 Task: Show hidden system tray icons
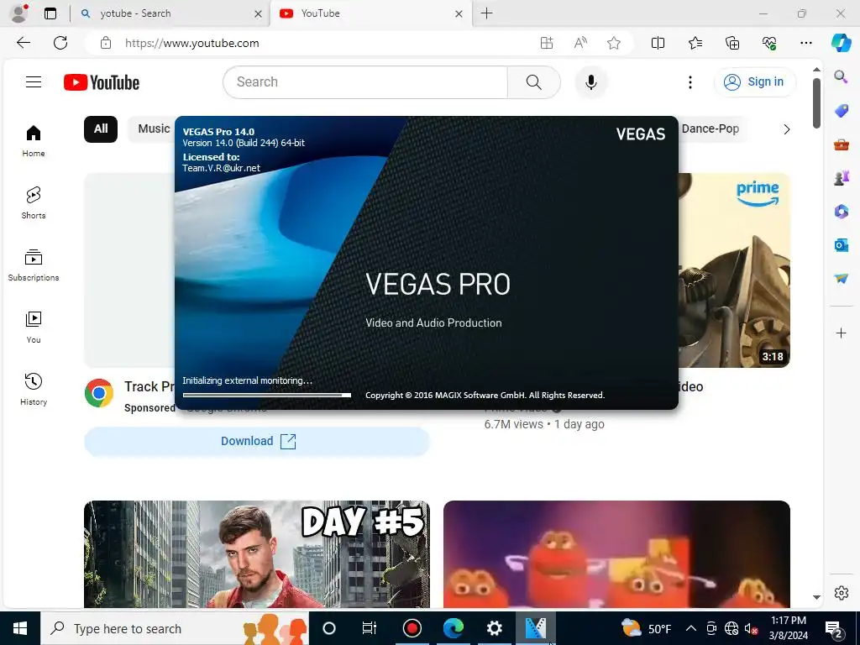point(691,628)
